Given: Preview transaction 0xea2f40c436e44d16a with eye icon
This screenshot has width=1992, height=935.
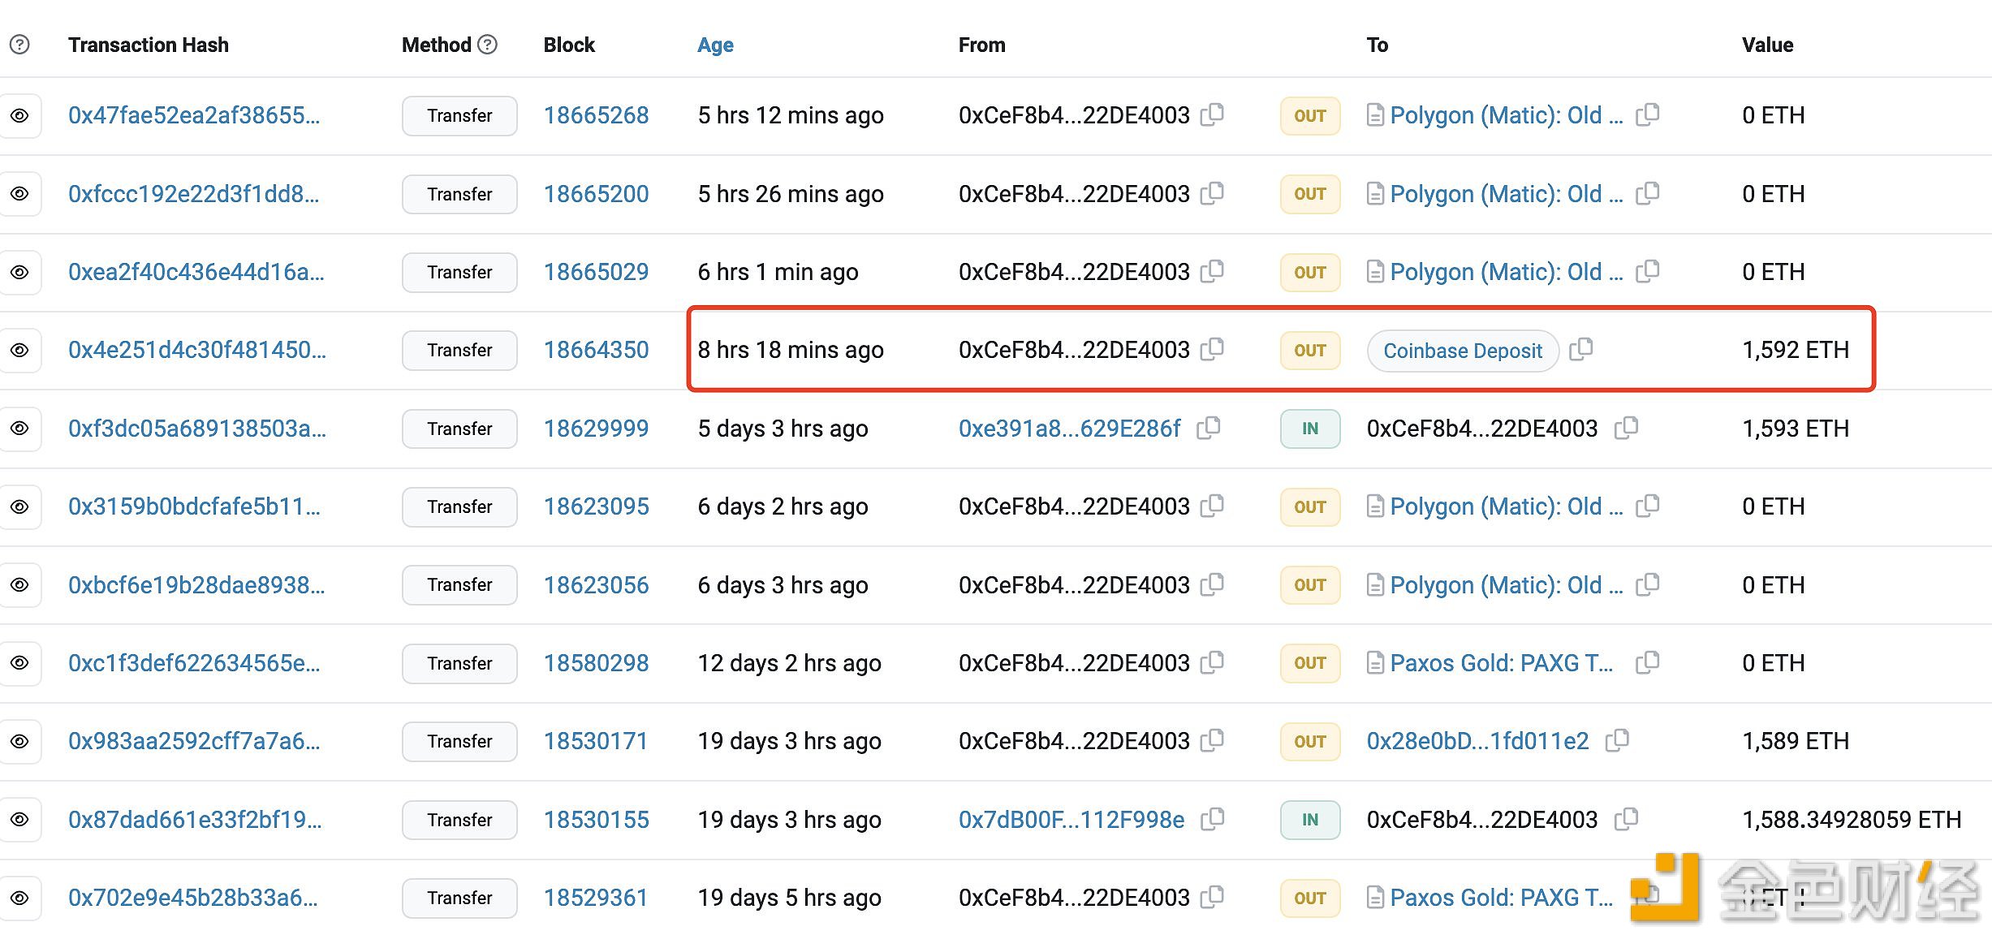Looking at the screenshot, I should (x=19, y=273).
